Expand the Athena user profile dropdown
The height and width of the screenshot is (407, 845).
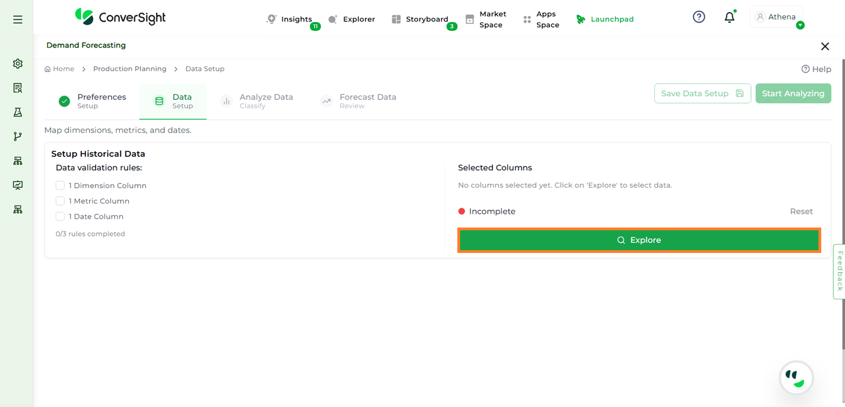point(776,17)
